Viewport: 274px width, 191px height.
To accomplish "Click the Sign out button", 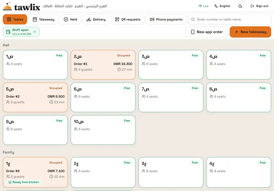I will [260, 6].
